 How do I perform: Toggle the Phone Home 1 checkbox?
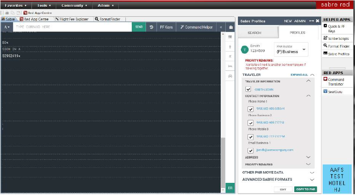click(251, 109)
